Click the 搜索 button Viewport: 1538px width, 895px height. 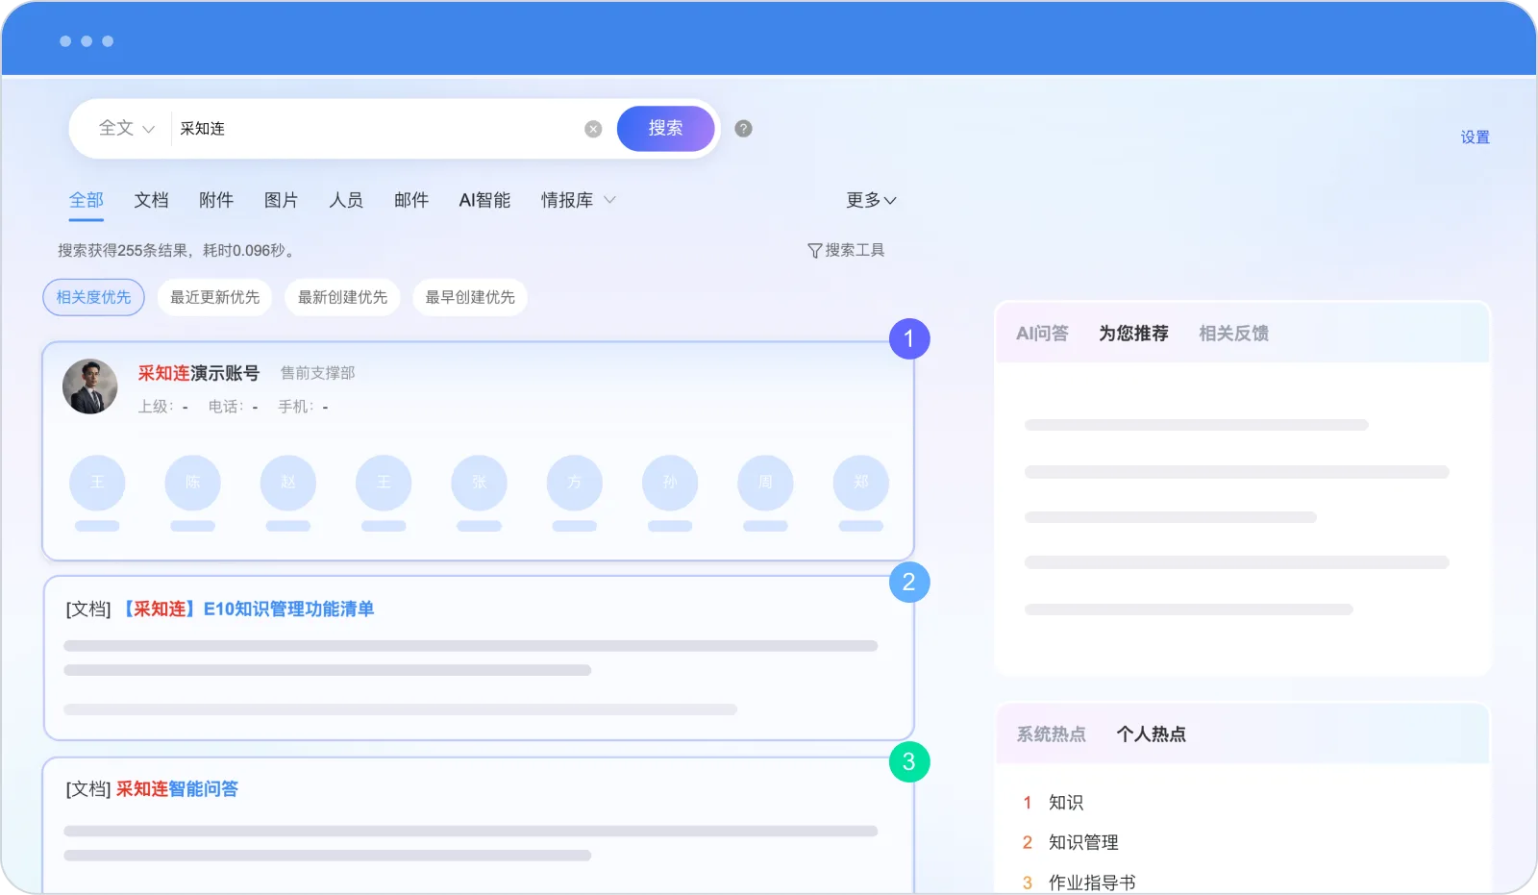[x=665, y=129]
